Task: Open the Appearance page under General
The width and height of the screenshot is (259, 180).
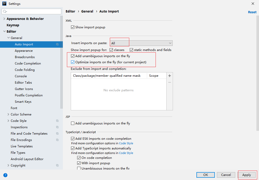Action: click(23, 51)
